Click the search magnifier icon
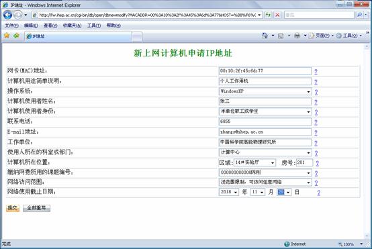The height and width of the screenshot is (249, 372). [360, 15]
